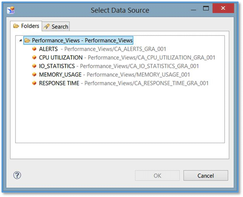The width and height of the screenshot is (243, 197).
Task: Choose IO_STATISTICS from the list
Action: tap(57, 66)
